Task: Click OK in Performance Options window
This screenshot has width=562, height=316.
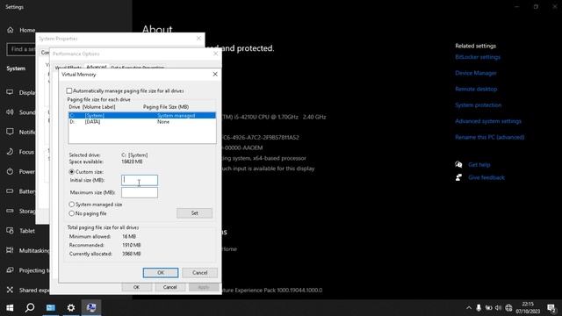Action: click(x=137, y=287)
